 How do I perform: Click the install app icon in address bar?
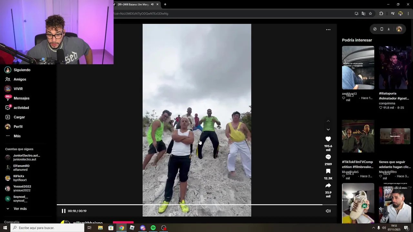pos(357,14)
